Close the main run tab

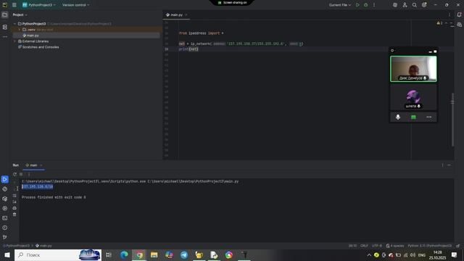pyautogui.click(x=41, y=165)
